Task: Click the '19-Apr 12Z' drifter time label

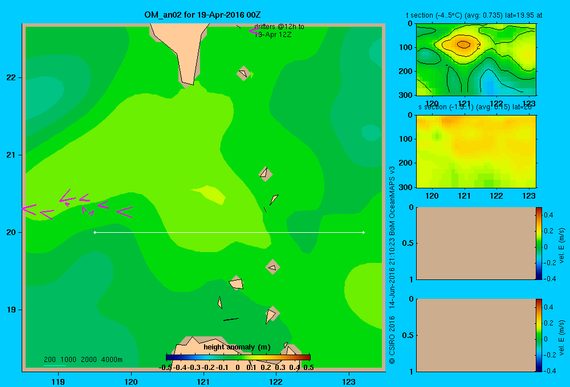Action: pos(272,35)
